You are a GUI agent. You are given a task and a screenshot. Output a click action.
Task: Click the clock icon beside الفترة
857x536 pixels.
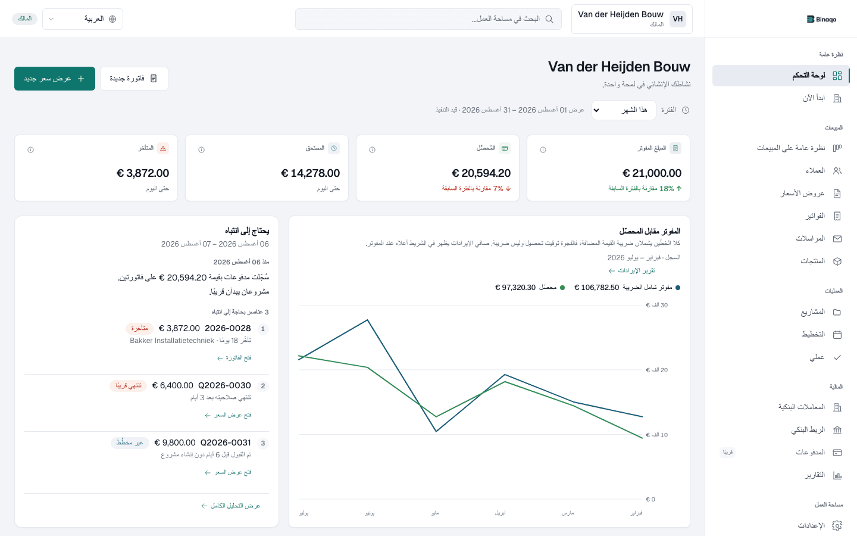point(686,110)
